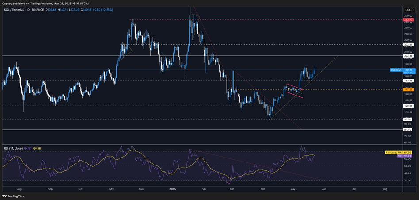Click the Sep label on time axis
Viewport: 419px width, 200px height.
[x=50, y=189]
